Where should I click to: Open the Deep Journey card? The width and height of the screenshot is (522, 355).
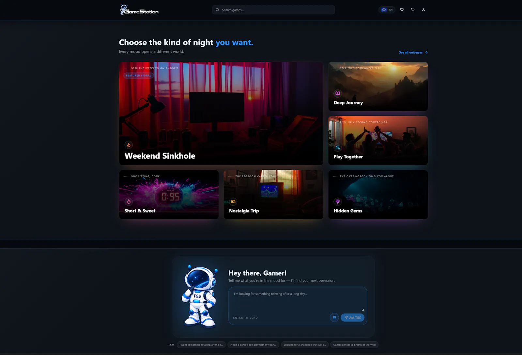tap(378, 86)
